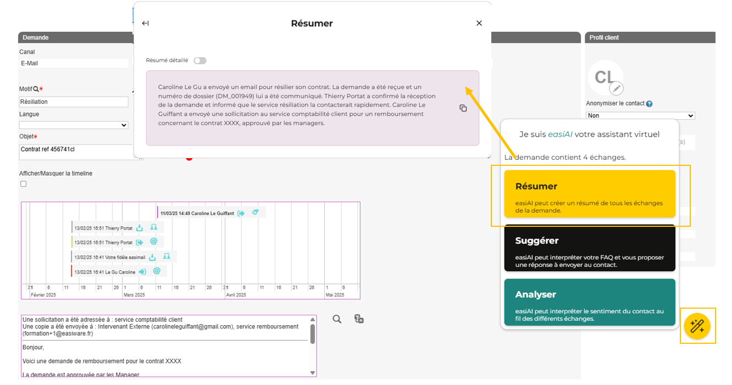
Task: Click the translate icon beside the message box
Action: click(359, 319)
